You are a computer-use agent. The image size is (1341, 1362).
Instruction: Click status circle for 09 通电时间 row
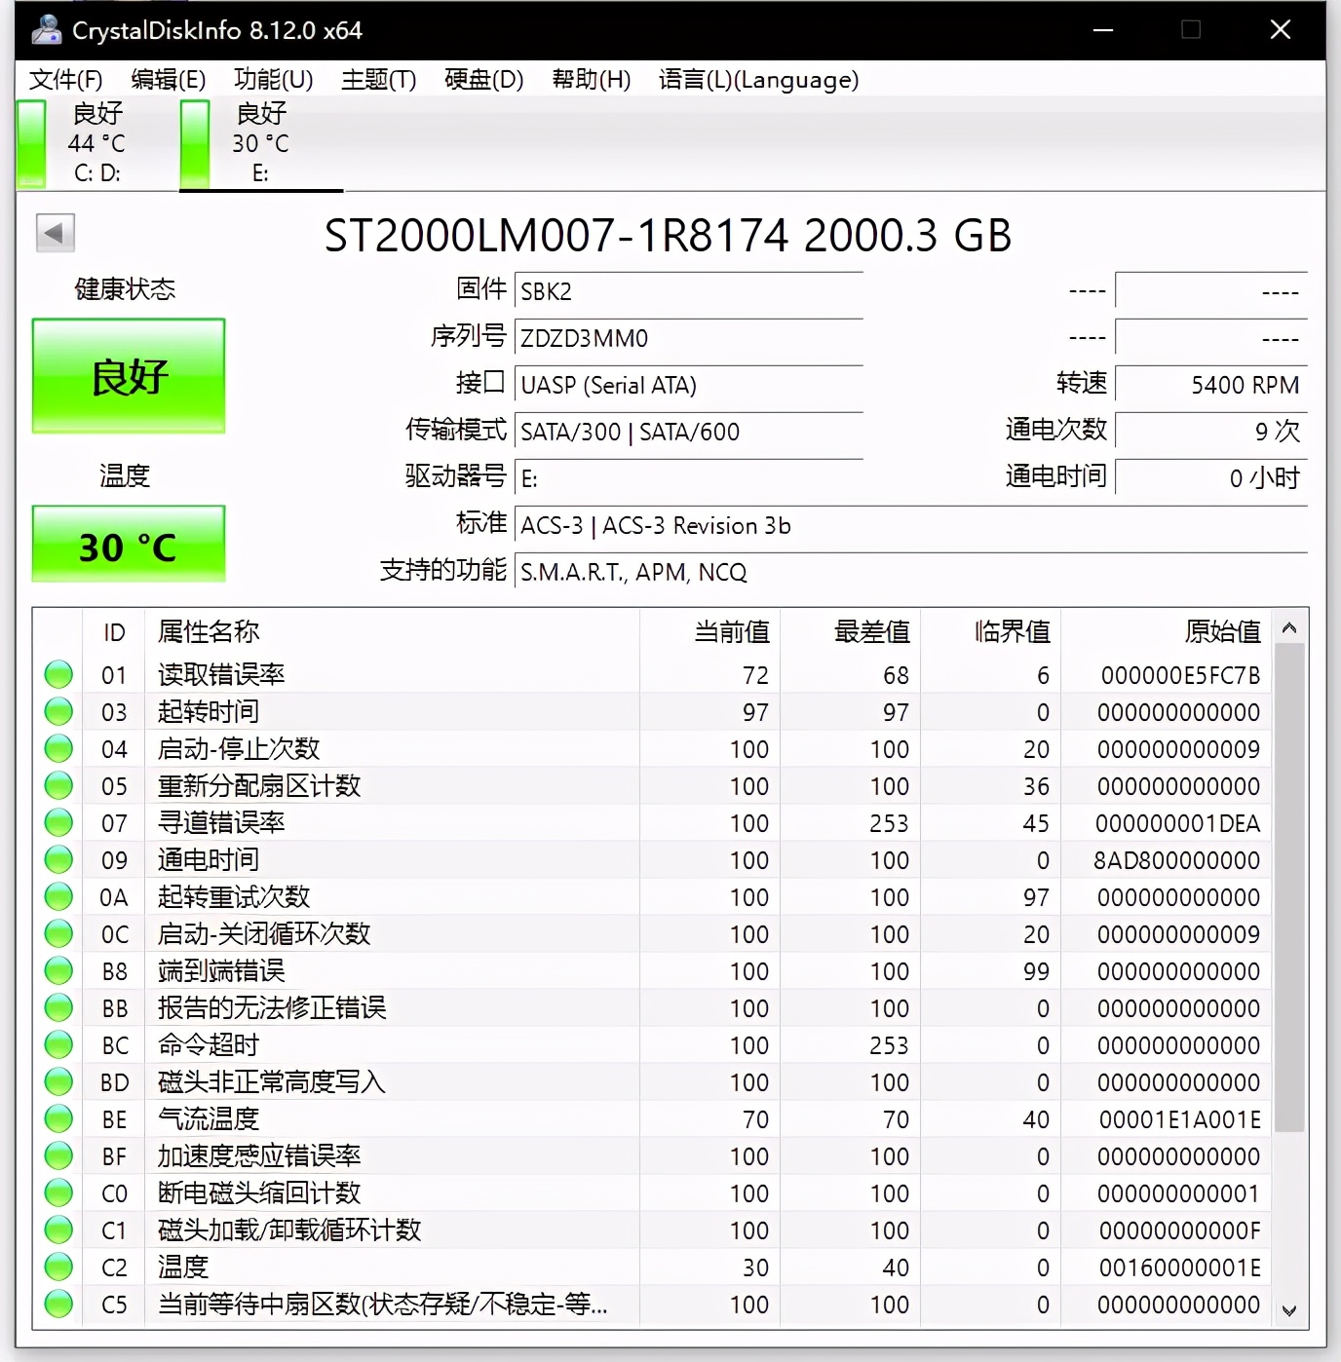pyautogui.click(x=58, y=859)
